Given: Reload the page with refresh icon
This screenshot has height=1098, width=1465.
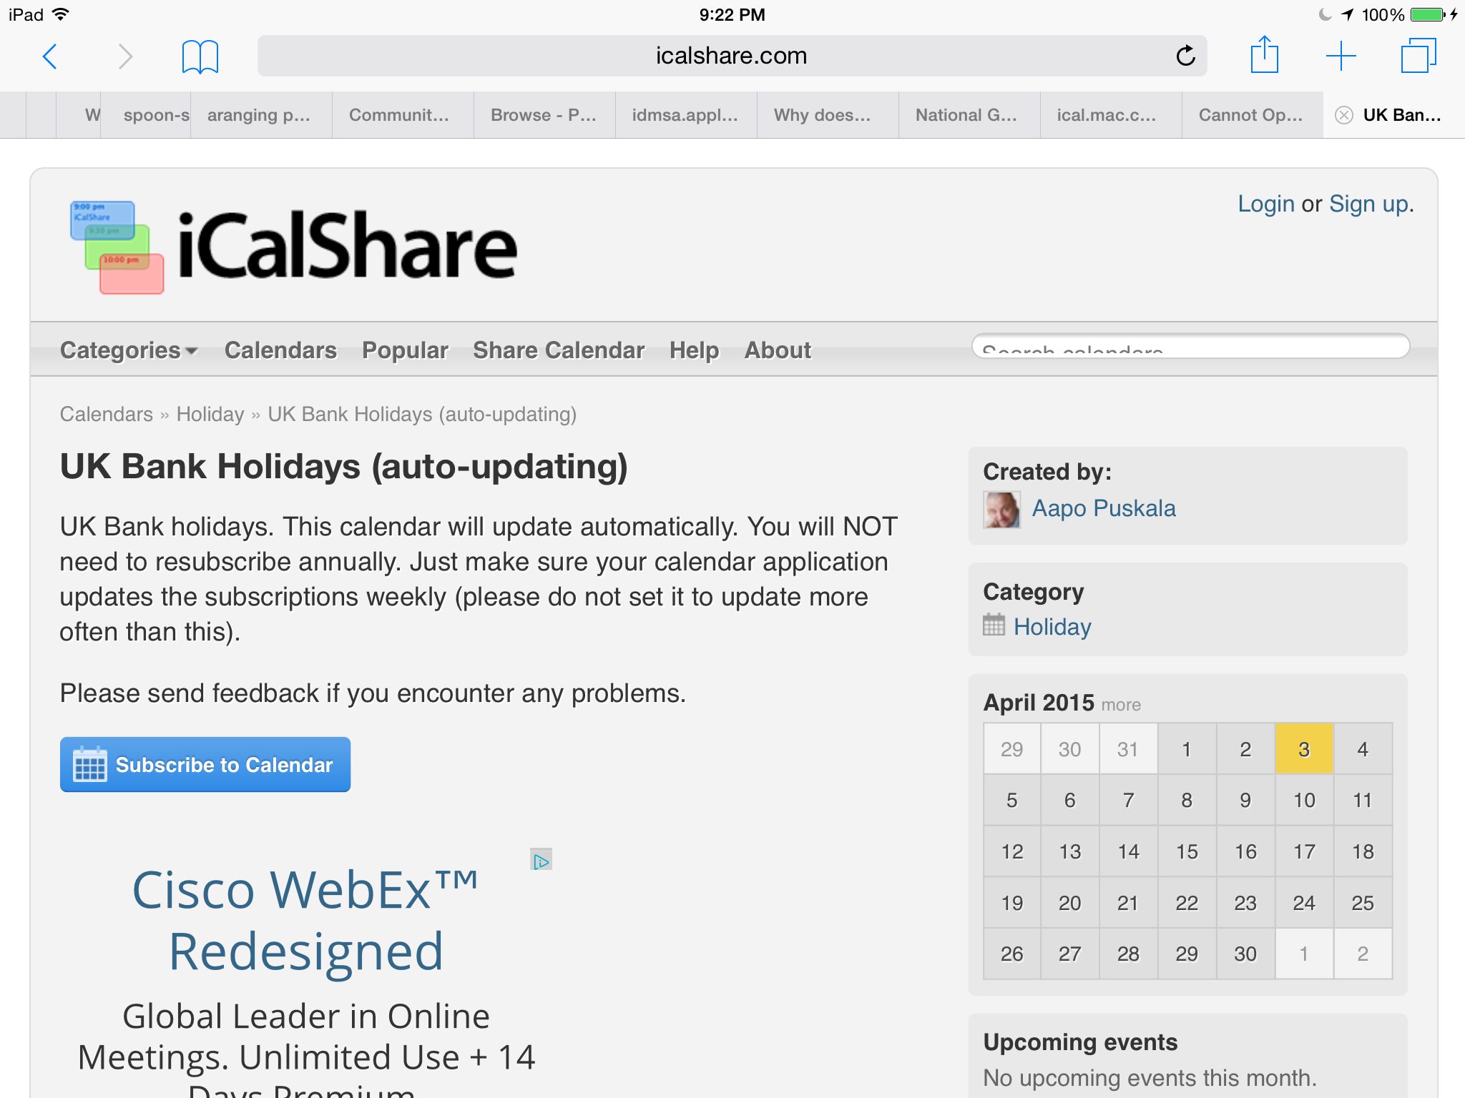Looking at the screenshot, I should pos(1185,56).
